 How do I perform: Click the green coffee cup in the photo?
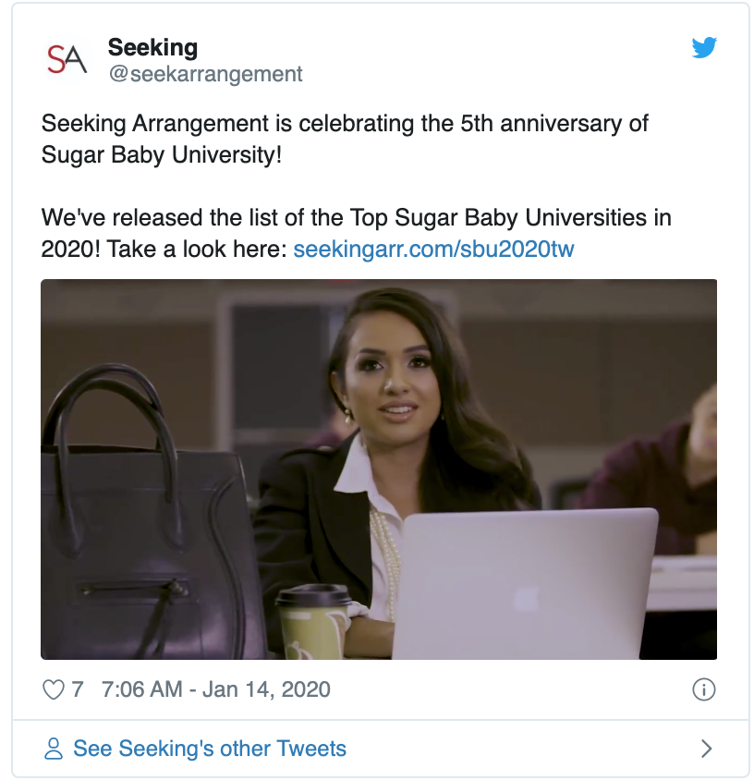click(313, 623)
